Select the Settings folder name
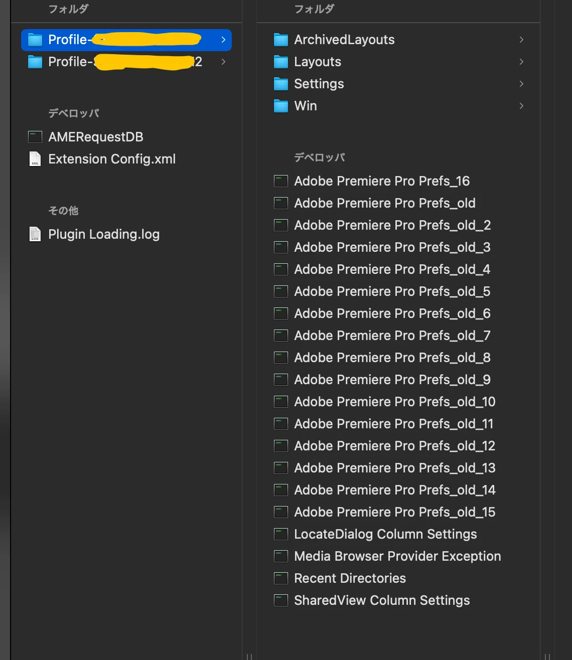The image size is (572, 660). pyautogui.click(x=319, y=84)
